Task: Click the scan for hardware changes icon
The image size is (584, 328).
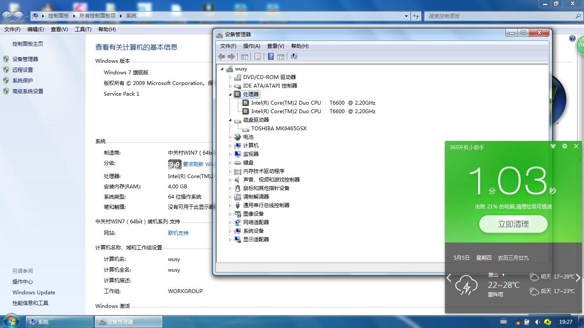Action: pos(294,56)
